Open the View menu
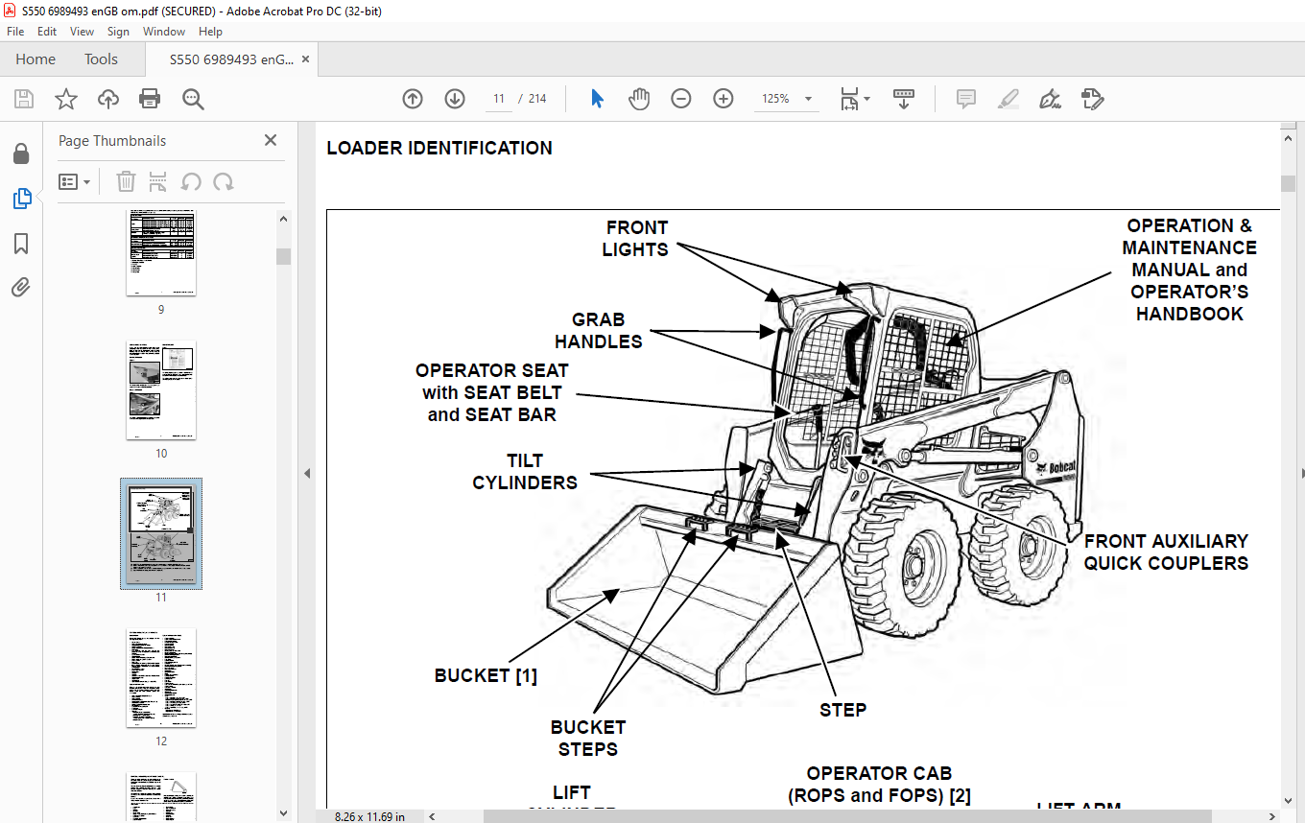 click(x=82, y=32)
